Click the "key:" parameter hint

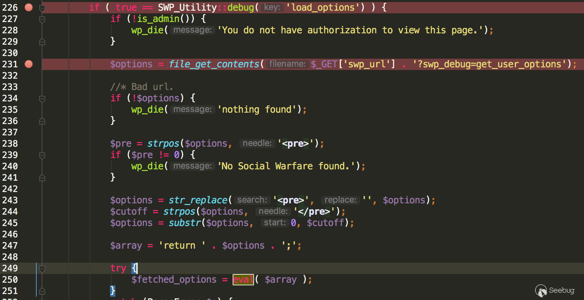click(272, 7)
